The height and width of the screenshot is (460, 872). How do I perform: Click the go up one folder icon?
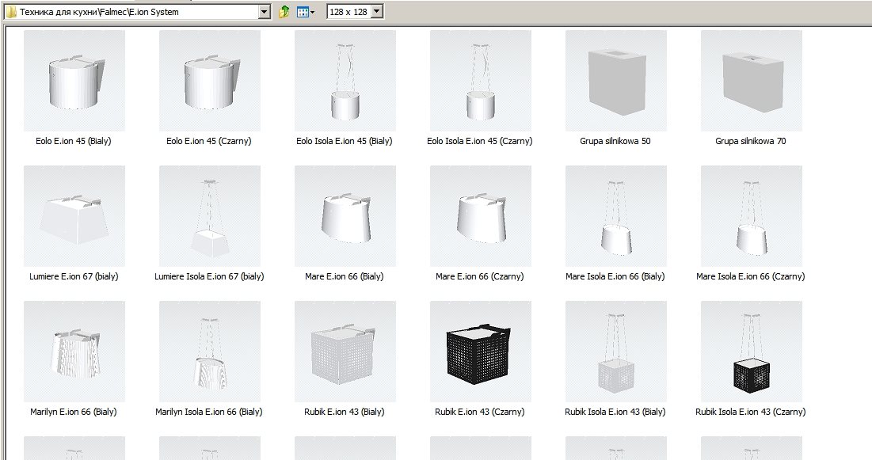(284, 12)
